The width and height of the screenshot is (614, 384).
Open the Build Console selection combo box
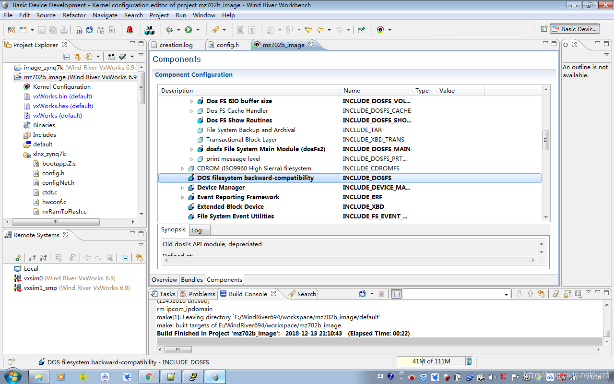pyautogui.click(x=456, y=294)
